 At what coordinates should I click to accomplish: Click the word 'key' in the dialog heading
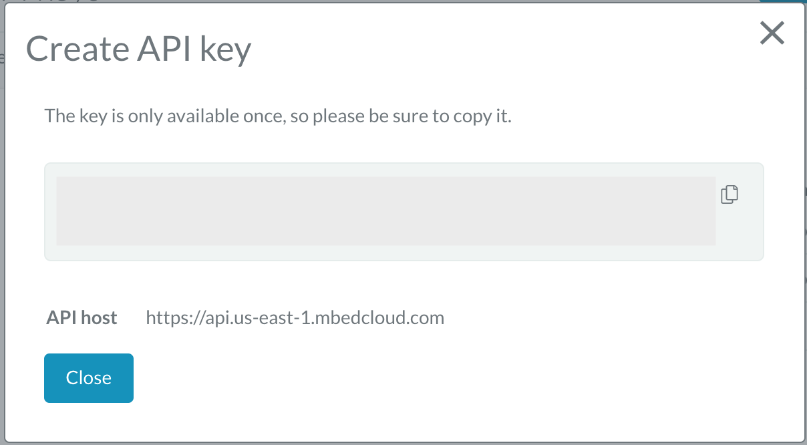point(226,49)
